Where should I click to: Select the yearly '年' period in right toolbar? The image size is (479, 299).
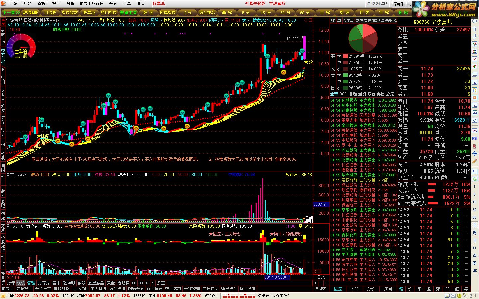click(475, 271)
